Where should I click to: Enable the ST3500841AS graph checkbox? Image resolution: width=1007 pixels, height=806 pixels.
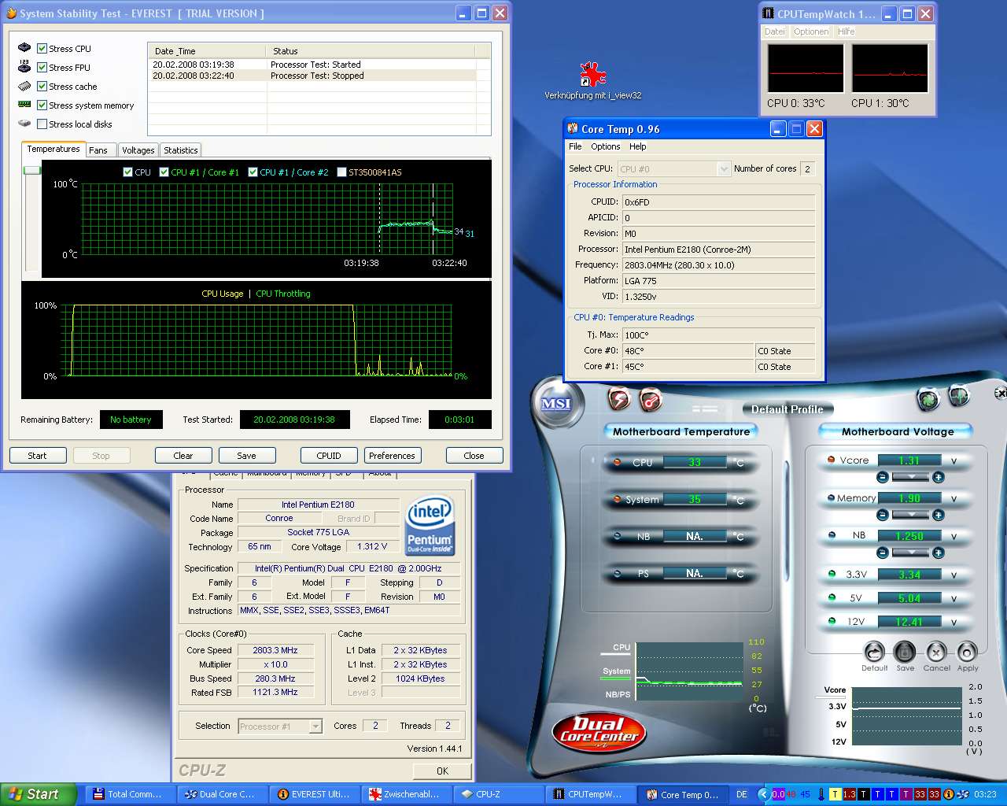click(x=341, y=172)
